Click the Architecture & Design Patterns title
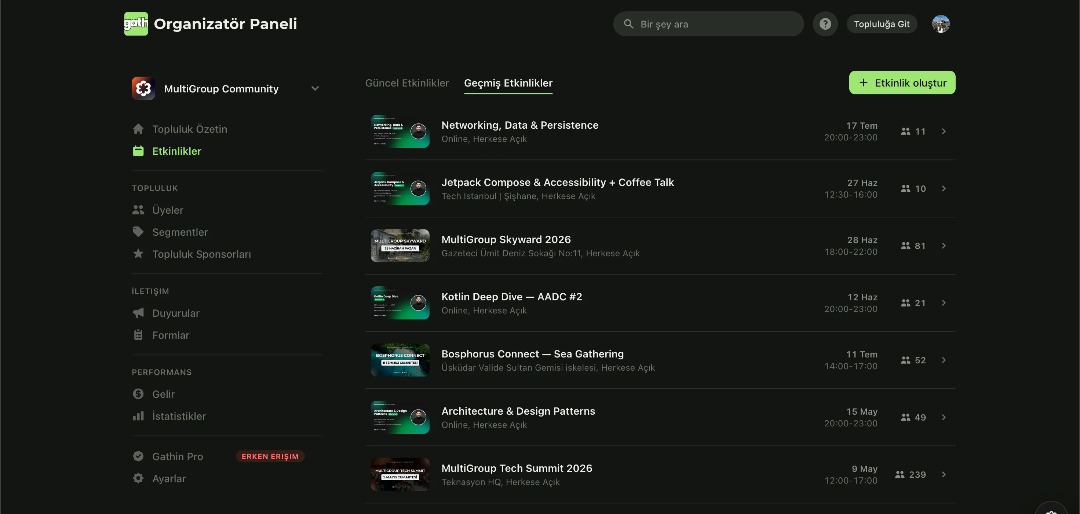The height and width of the screenshot is (514, 1080). pyautogui.click(x=518, y=411)
